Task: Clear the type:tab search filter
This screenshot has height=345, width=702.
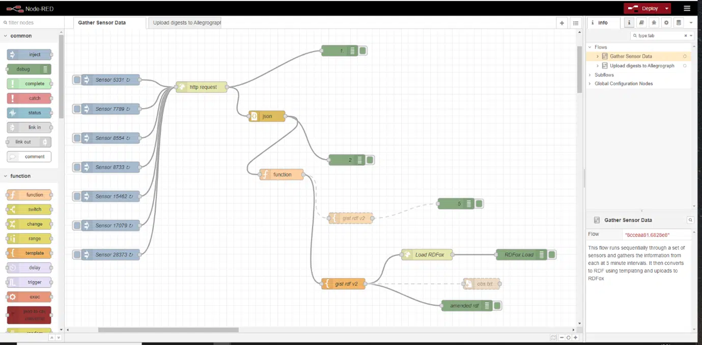Action: point(685,36)
